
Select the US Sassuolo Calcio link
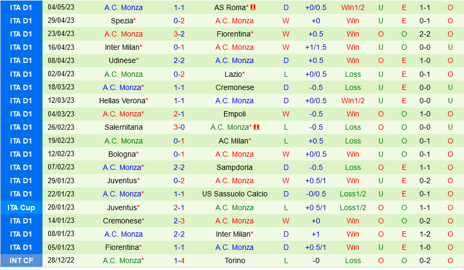pos(235,194)
